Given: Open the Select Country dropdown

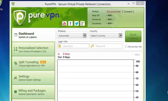Looking at the screenshot, I should [106, 35].
